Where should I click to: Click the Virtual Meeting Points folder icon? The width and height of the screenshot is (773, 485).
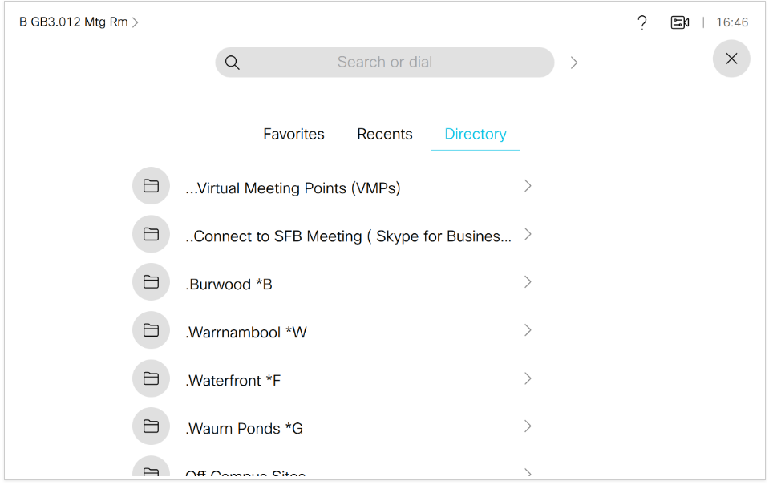point(151,186)
